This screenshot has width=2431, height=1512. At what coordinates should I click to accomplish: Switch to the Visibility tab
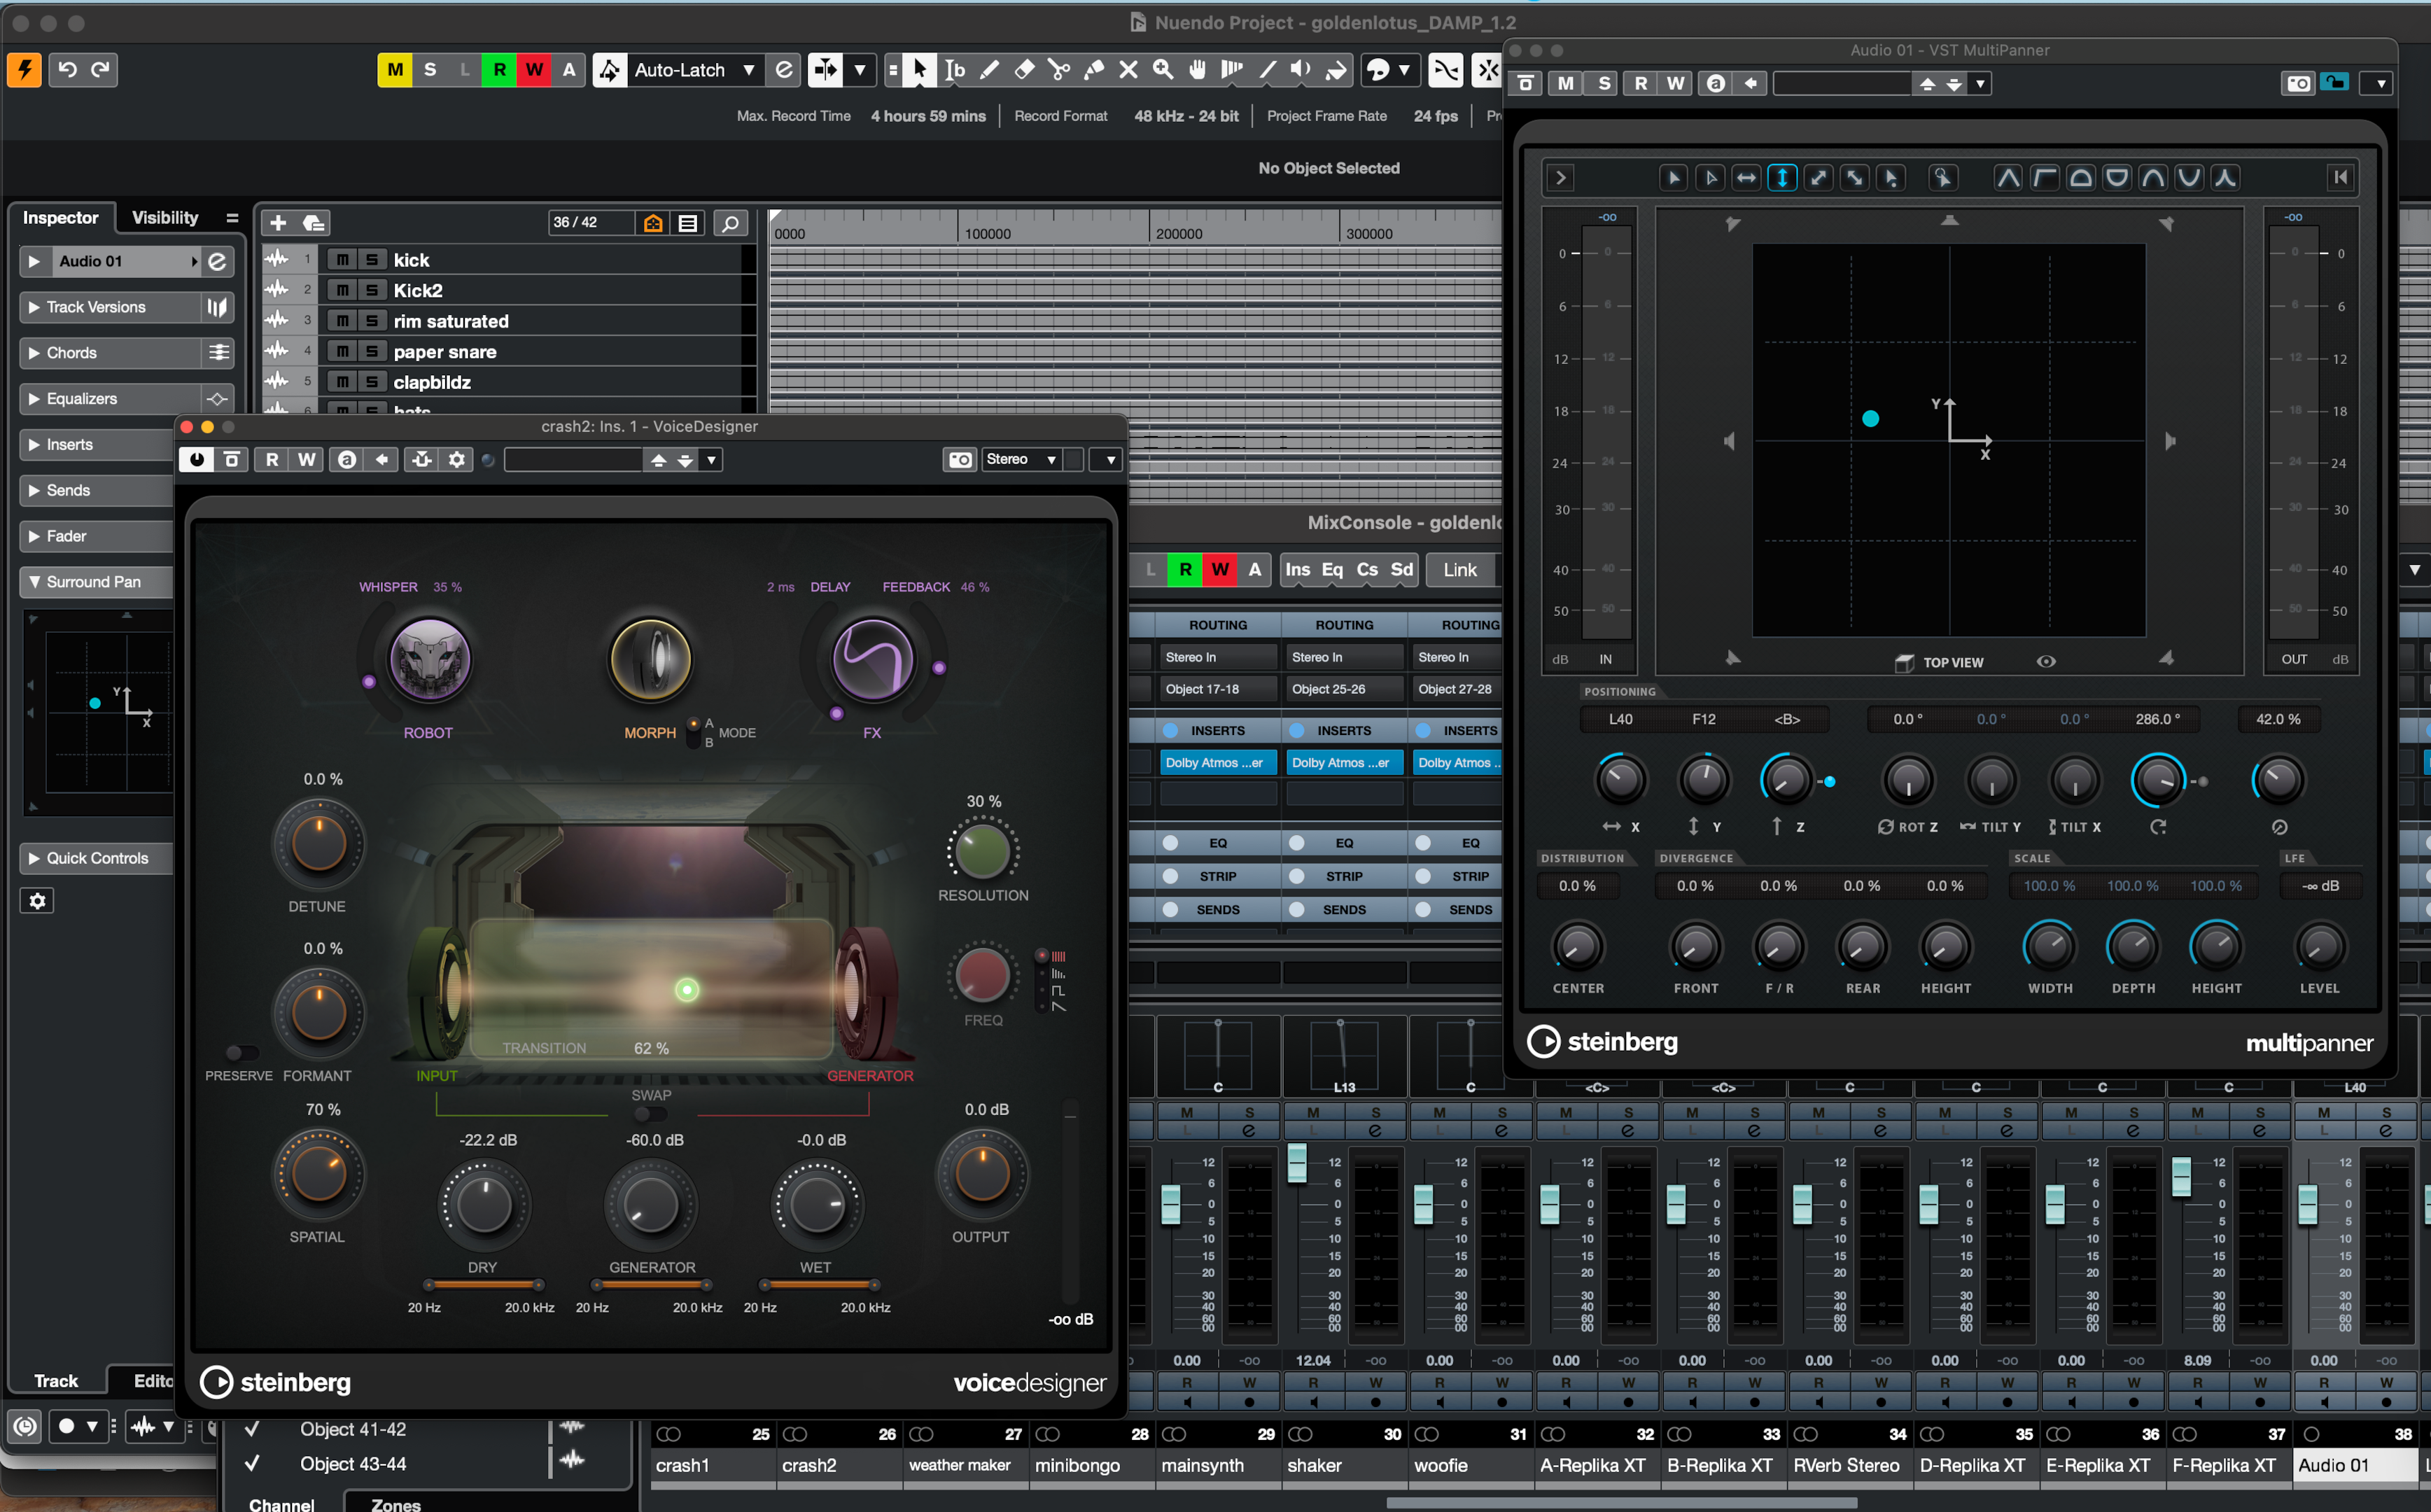[165, 218]
